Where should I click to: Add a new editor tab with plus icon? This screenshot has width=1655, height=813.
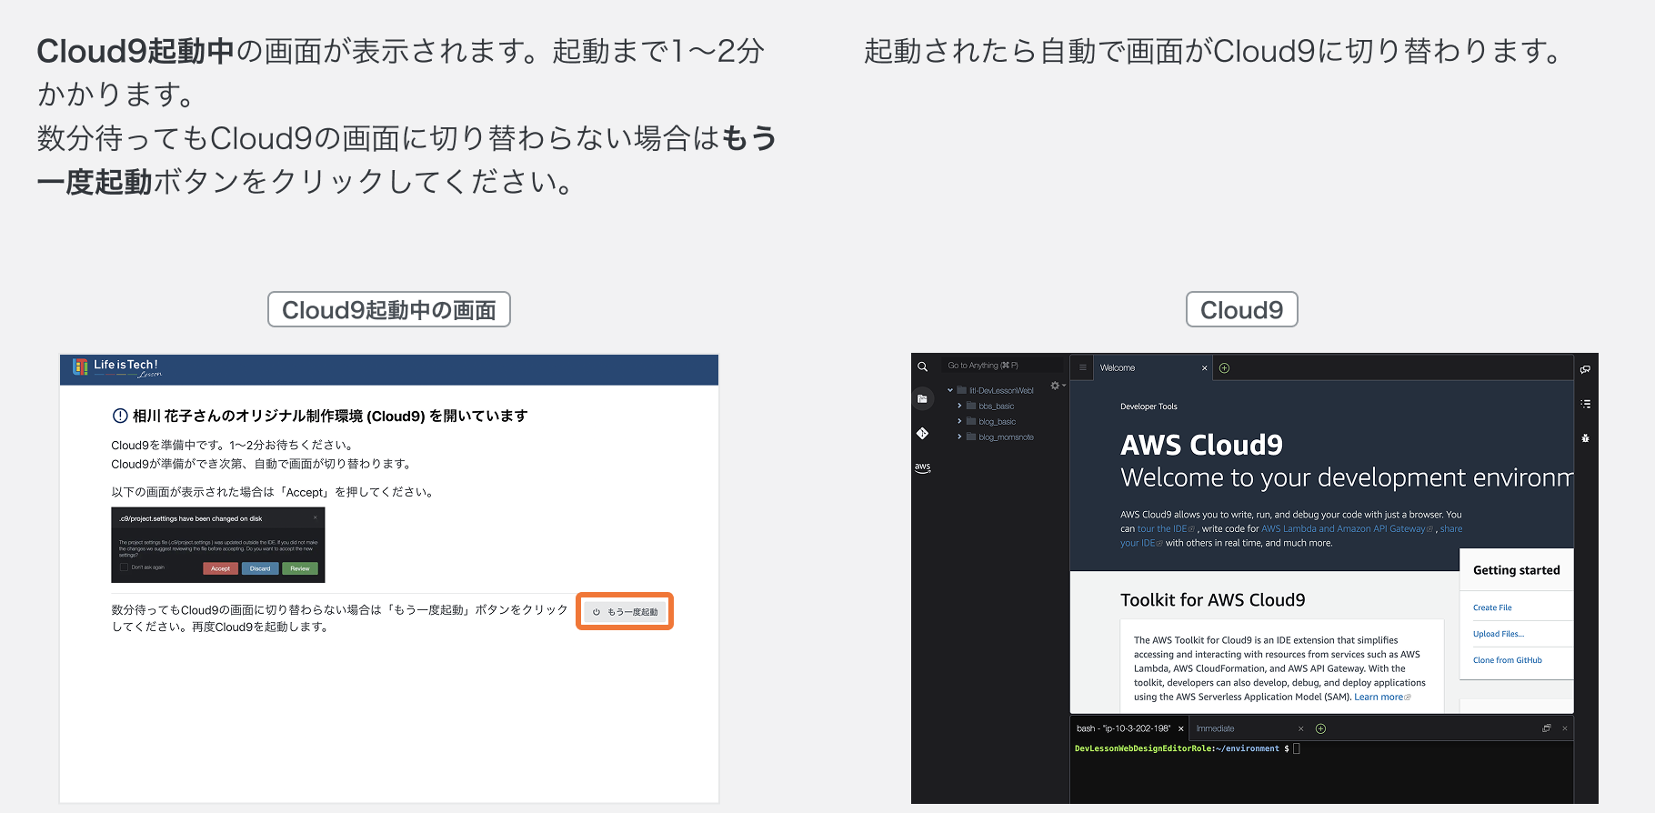(x=1224, y=368)
